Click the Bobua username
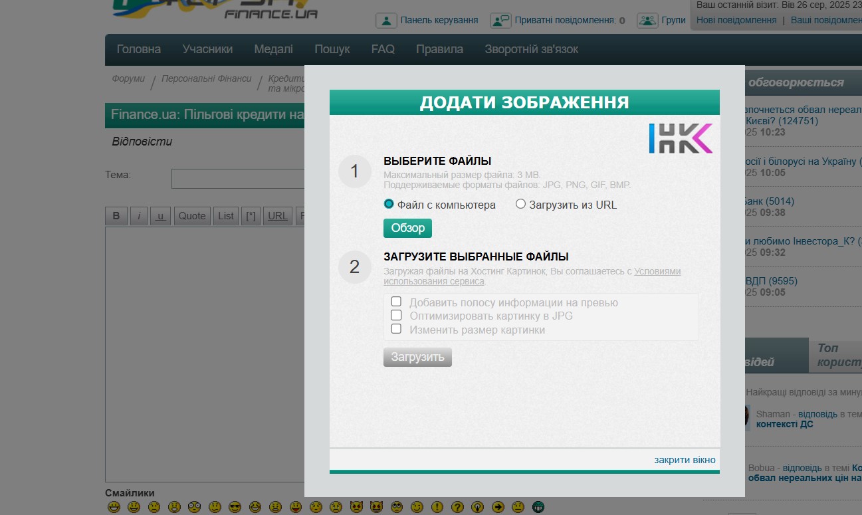Screen dimensions: 862x515 tap(762, 468)
